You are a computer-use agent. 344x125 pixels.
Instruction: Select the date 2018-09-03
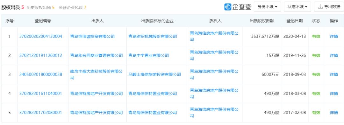294,75
